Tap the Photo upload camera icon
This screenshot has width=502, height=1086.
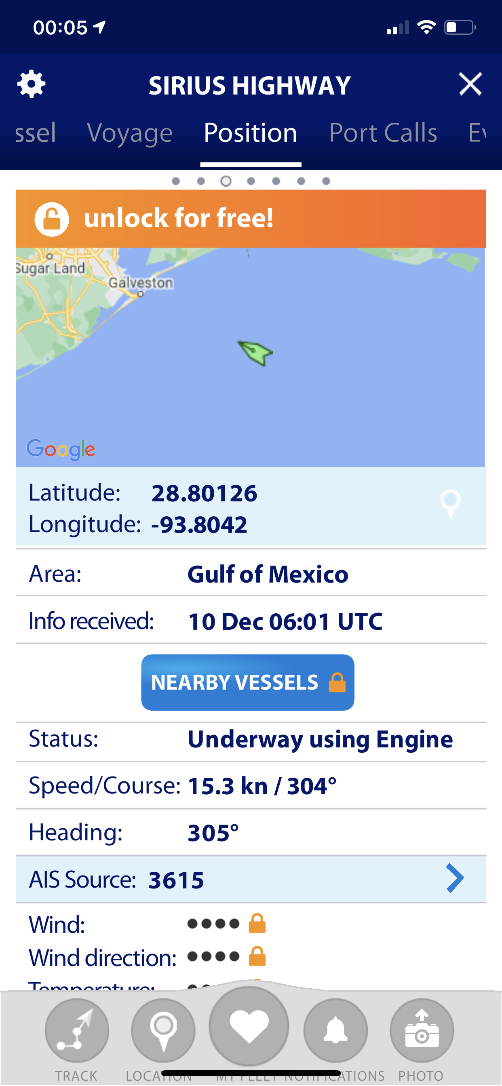pyautogui.click(x=422, y=1030)
